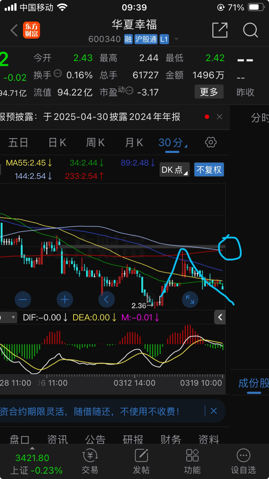Switch to 周K chart tab

(95, 143)
